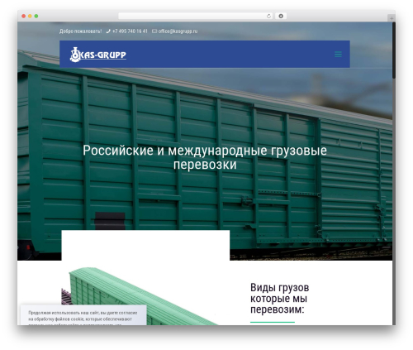Click the Российские и международные грузовые перевозки heading

[205, 157]
